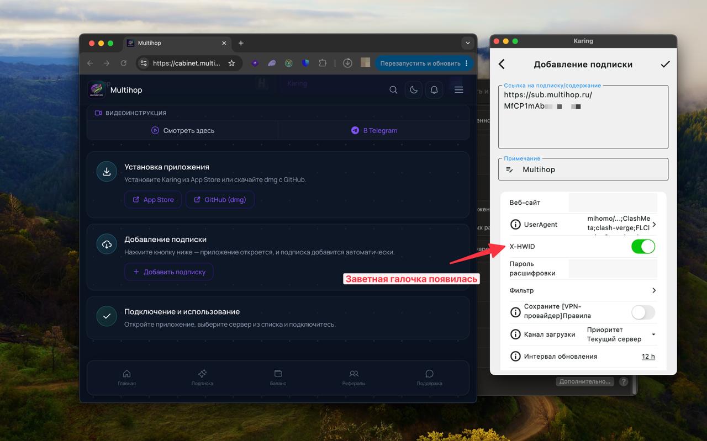The image size is (707, 441).
Task: Click the Добавить подписку button
Action: (169, 272)
